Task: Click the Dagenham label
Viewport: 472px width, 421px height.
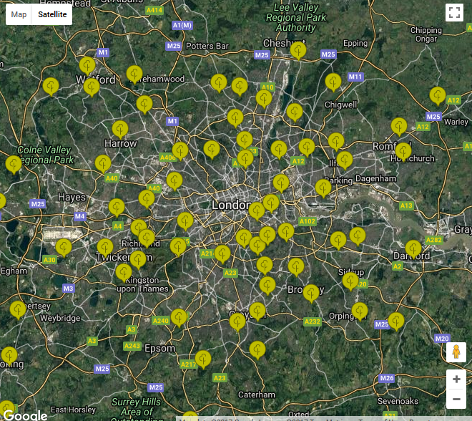Action: [376, 178]
